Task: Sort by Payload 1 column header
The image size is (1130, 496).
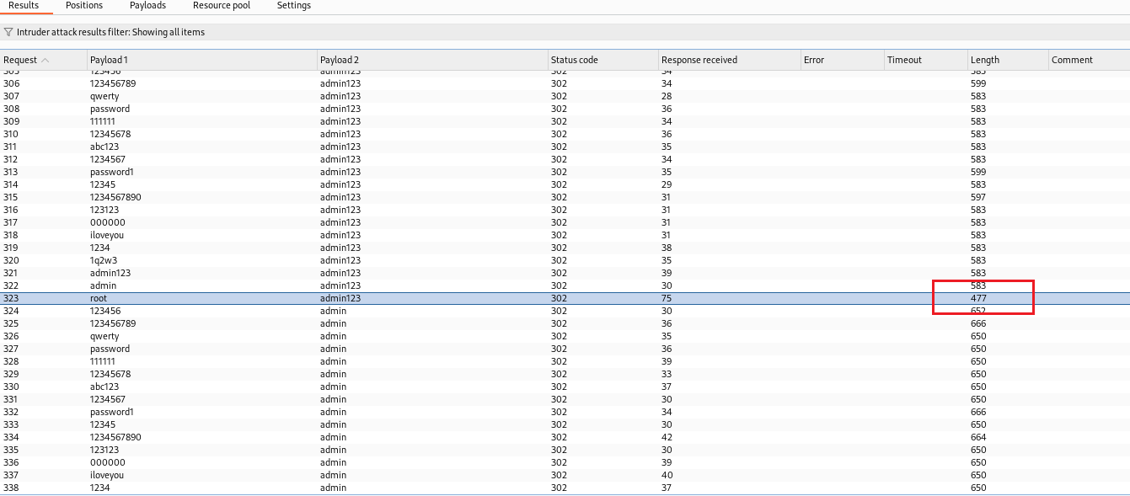Action: point(109,60)
